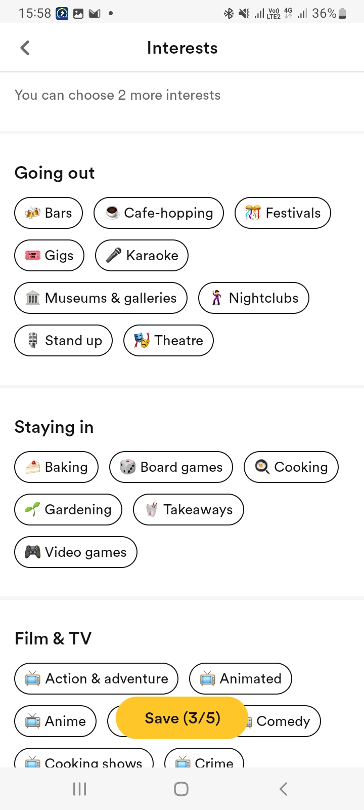
Task: Select the Baking interest chip
Action: pyautogui.click(x=56, y=467)
